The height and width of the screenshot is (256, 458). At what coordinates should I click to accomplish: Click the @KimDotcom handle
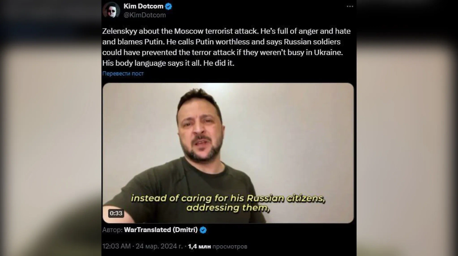tap(145, 15)
